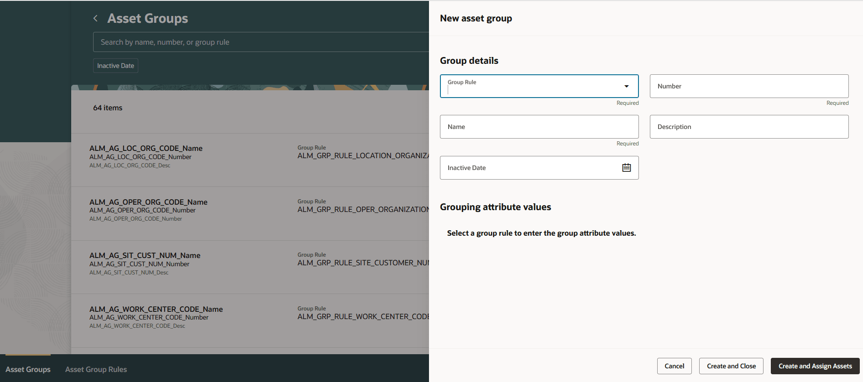Select the ALM_AG_WORK_CENTER_CODE_Name entry
Viewport: 863px width, 382px height.
tap(156, 309)
